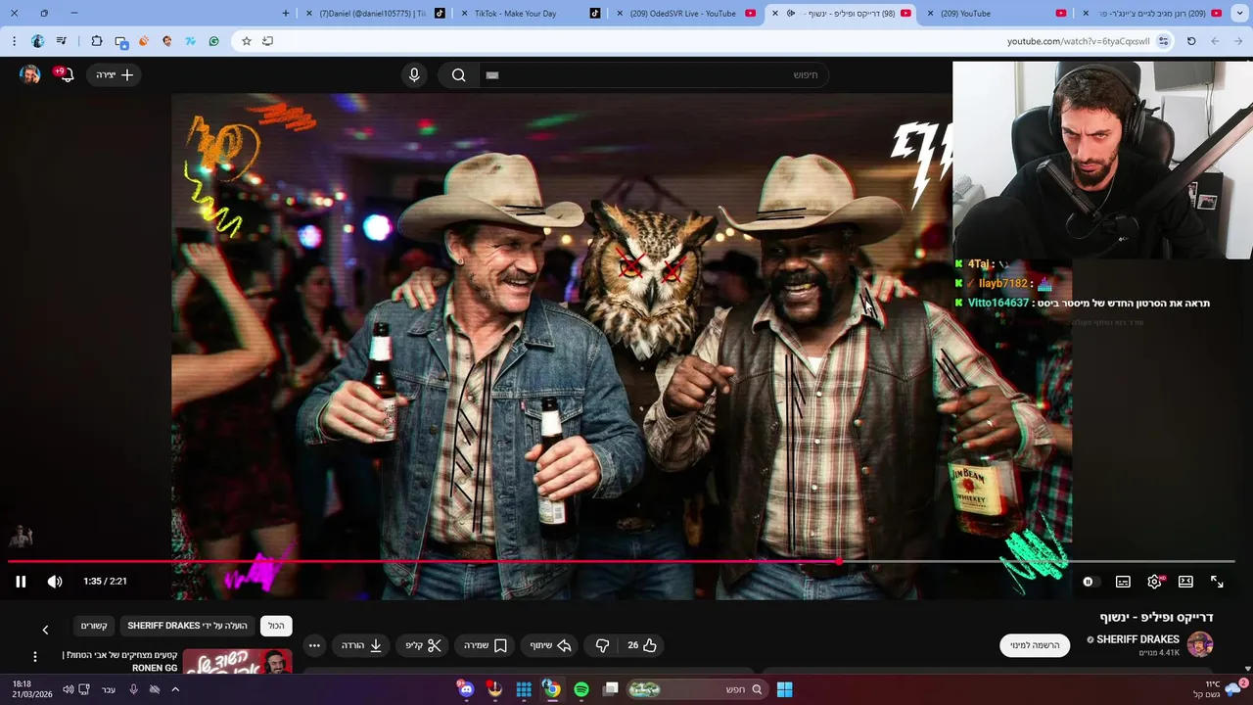Mute the video with the speaker icon

(x=55, y=582)
